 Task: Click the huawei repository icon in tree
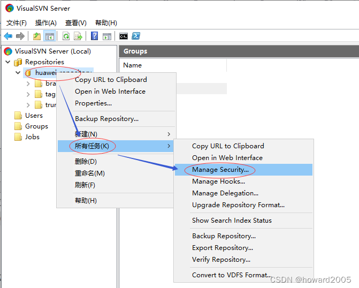[28, 73]
